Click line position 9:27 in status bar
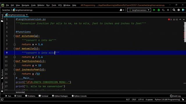The width and height of the screenshot is (186, 104). 128,99
